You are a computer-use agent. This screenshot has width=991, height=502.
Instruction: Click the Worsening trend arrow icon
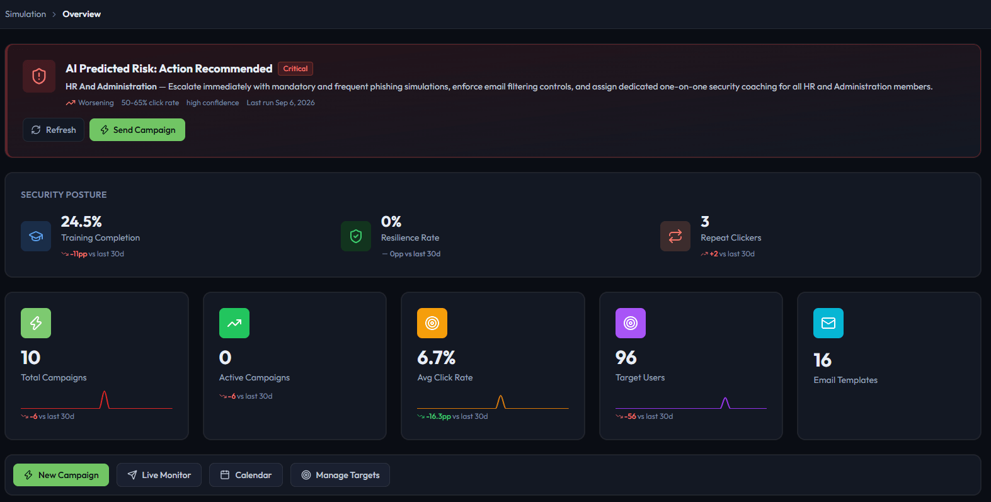point(71,103)
